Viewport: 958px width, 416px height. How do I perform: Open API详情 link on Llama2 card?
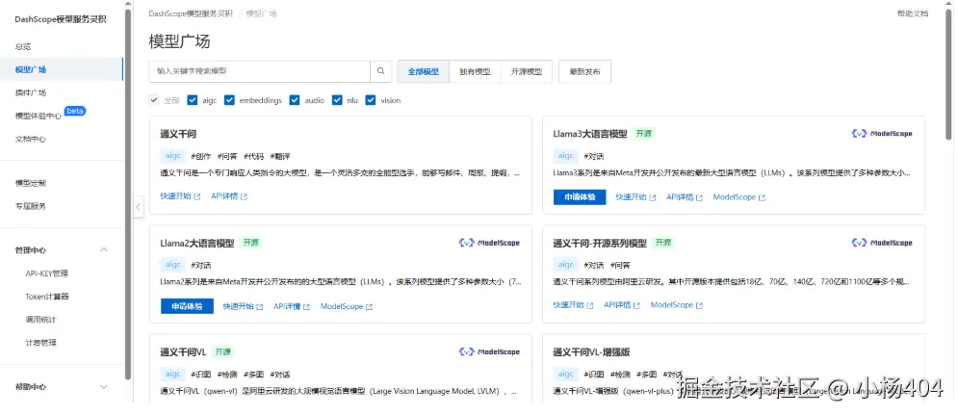[x=292, y=306]
